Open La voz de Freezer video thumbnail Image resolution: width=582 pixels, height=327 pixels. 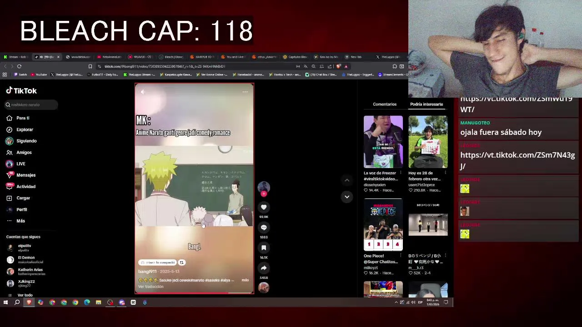click(383, 142)
